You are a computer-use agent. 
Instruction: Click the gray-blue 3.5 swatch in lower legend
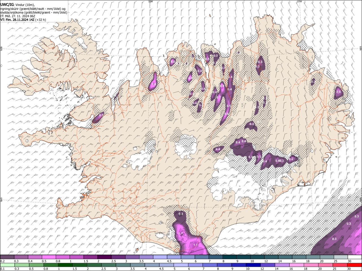pos(137,265)
